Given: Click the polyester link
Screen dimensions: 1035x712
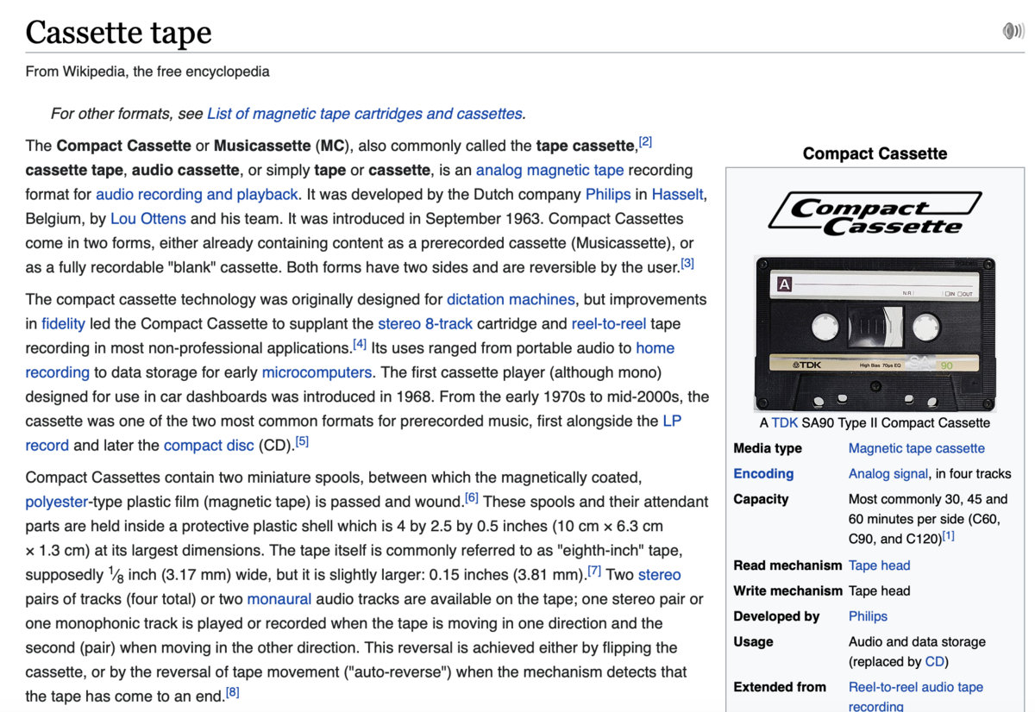Looking at the screenshot, I should tap(59, 502).
